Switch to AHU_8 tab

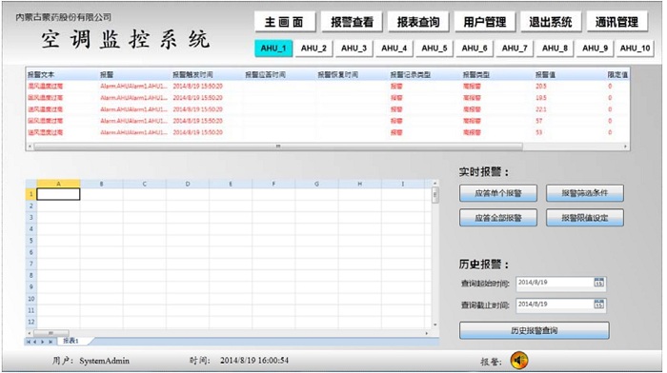[x=555, y=49]
